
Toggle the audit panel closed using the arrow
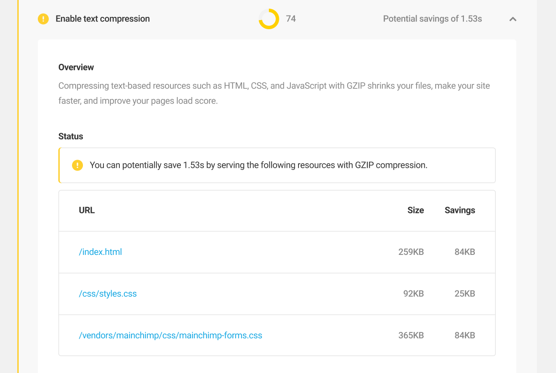coord(512,19)
